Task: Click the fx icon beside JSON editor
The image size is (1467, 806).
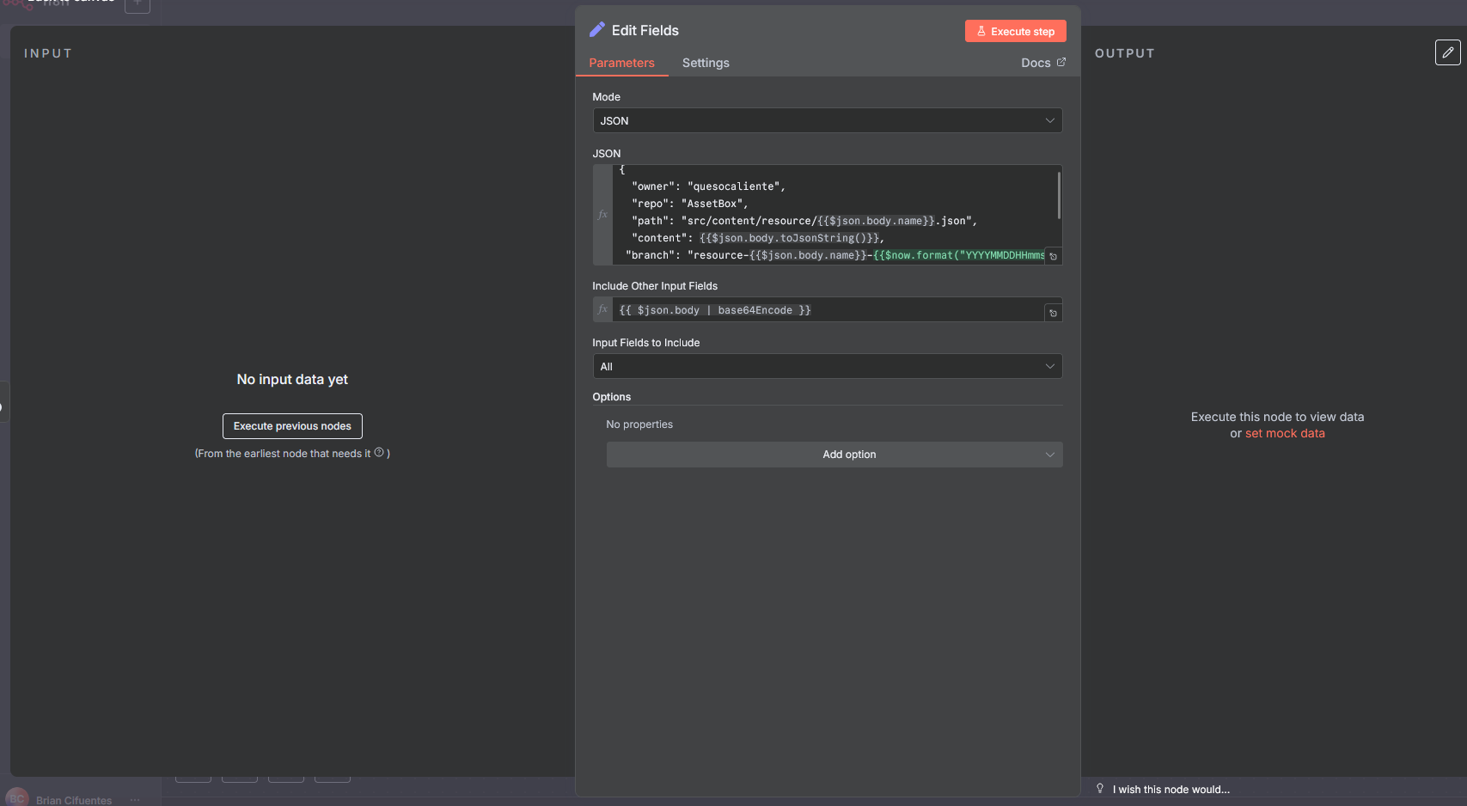Action: 602,215
